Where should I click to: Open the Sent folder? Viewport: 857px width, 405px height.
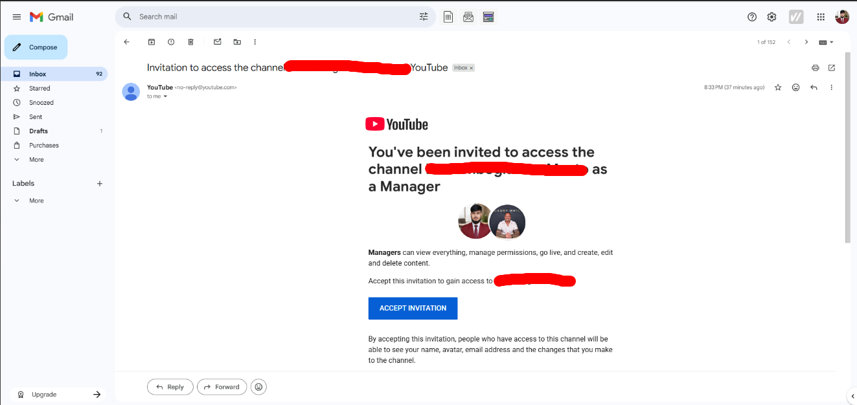pos(36,117)
